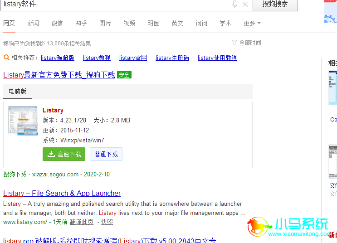Click the update date 2015-11-12
Image resolution: width=337 pixels, height=243 pixels.
[74, 130]
